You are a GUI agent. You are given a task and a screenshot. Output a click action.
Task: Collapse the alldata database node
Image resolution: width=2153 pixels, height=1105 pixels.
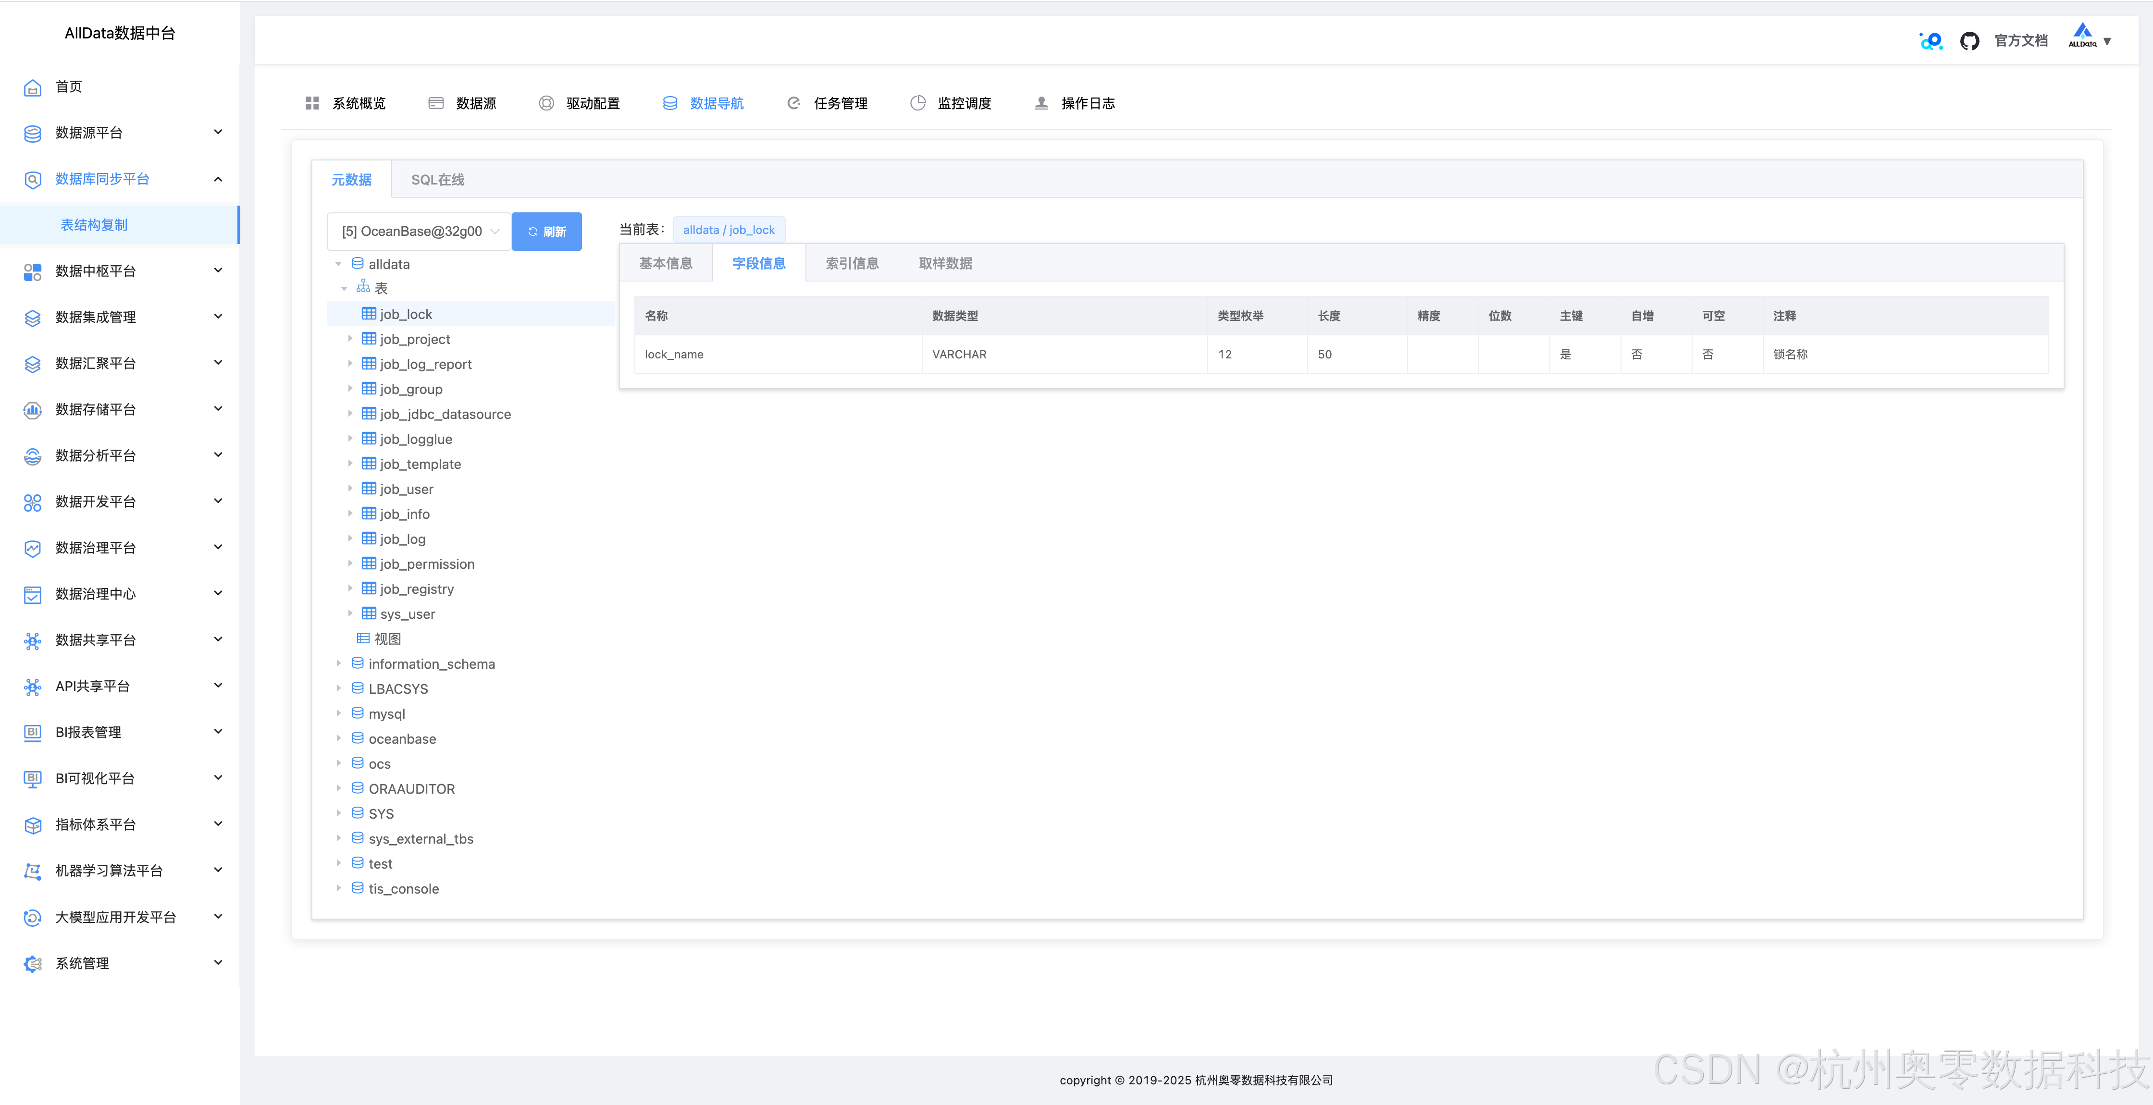(338, 264)
